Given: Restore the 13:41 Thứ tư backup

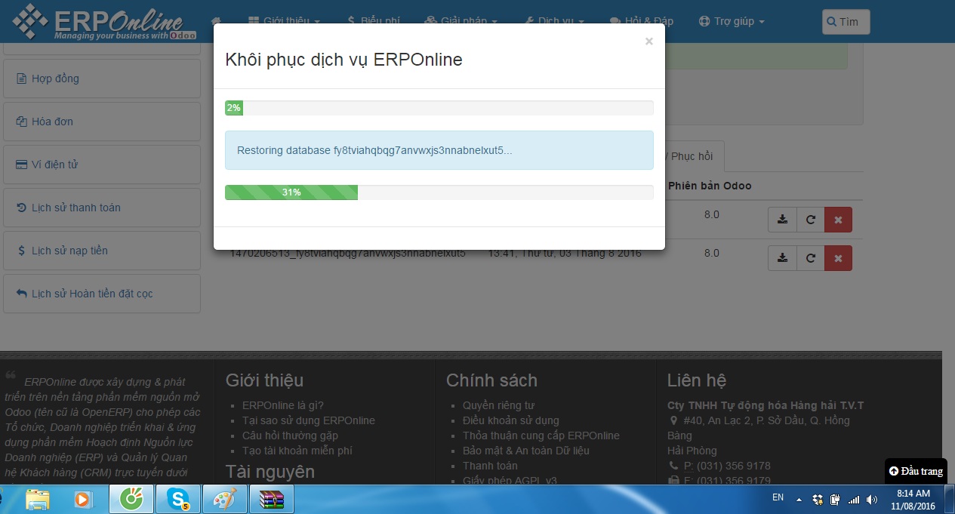Looking at the screenshot, I should tap(810, 258).
